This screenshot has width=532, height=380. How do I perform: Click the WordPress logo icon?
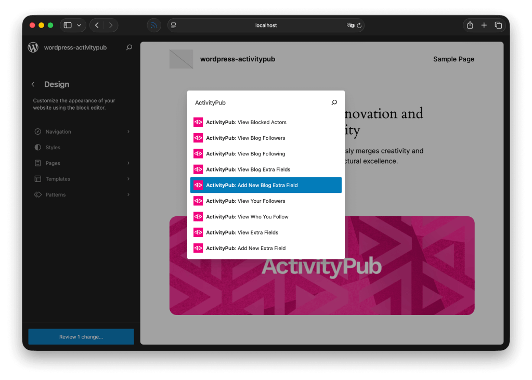(33, 47)
